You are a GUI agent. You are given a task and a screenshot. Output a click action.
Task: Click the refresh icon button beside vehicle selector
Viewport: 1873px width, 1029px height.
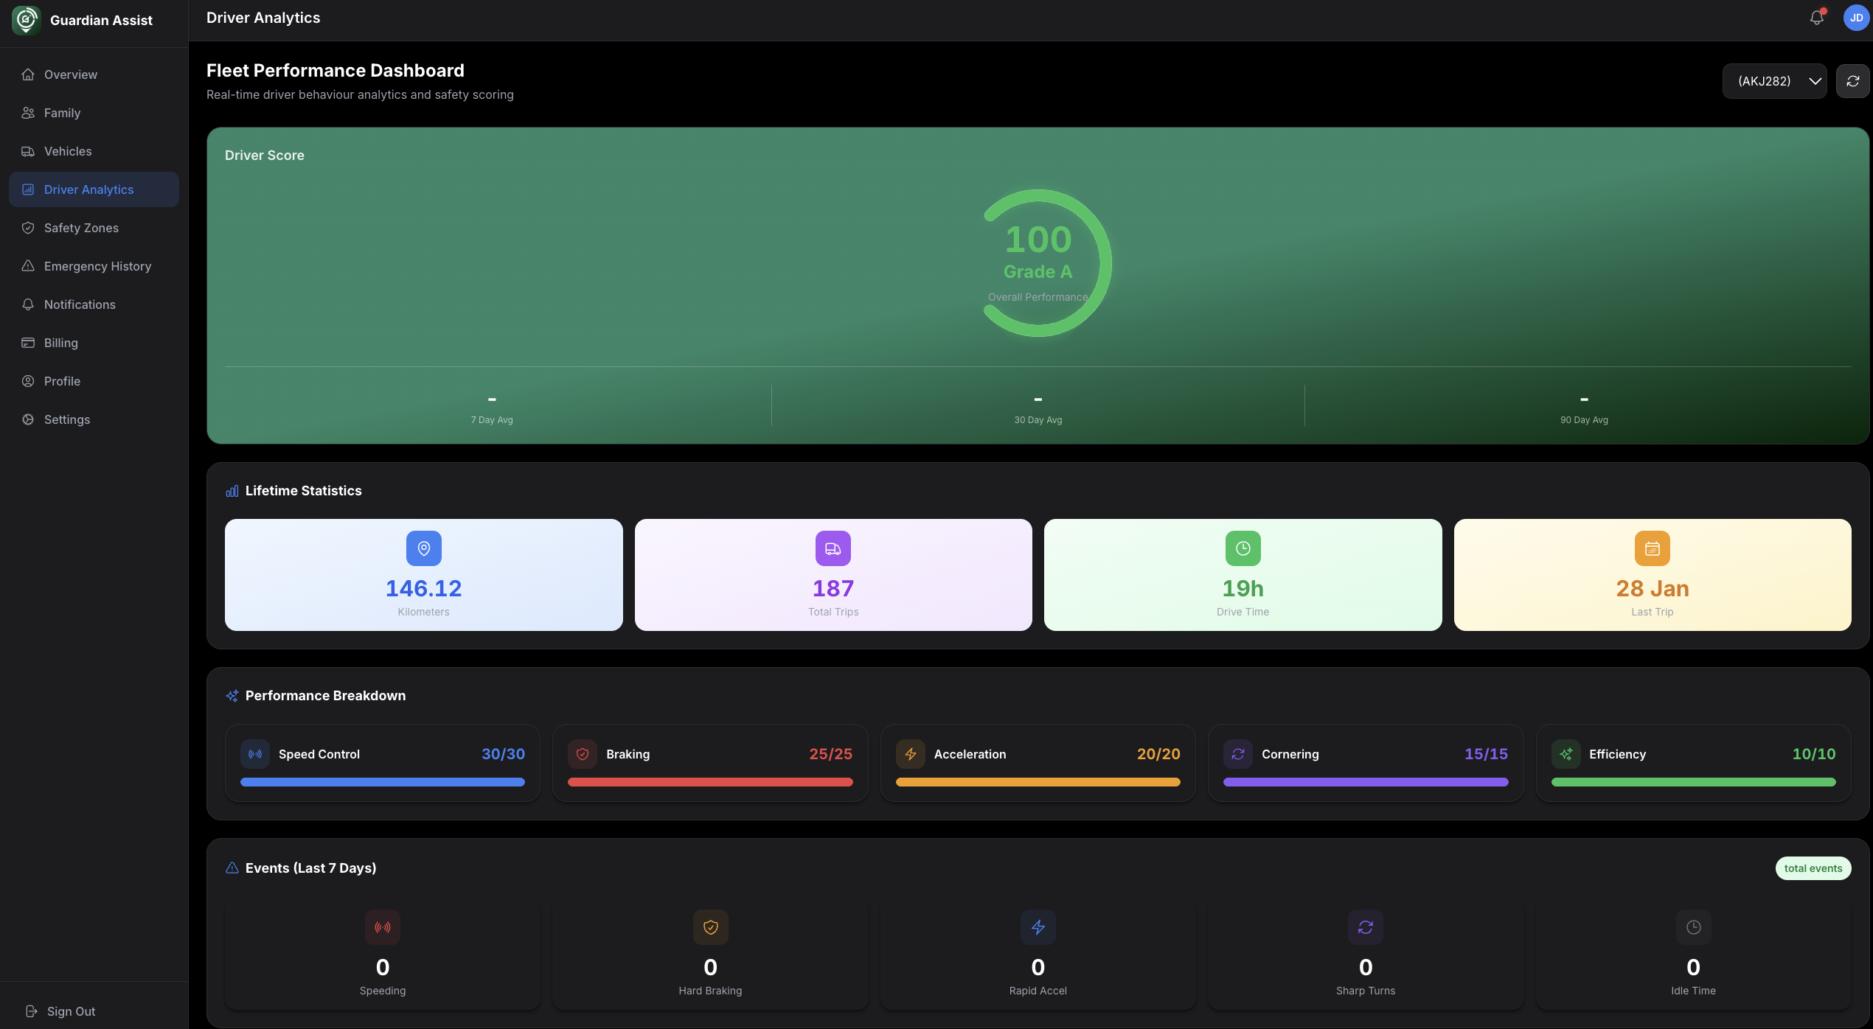pos(1852,81)
